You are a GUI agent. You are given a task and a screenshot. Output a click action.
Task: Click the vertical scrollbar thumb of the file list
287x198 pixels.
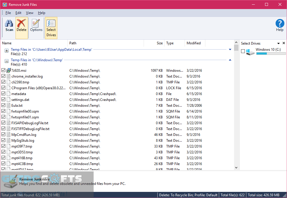(x=236, y=48)
